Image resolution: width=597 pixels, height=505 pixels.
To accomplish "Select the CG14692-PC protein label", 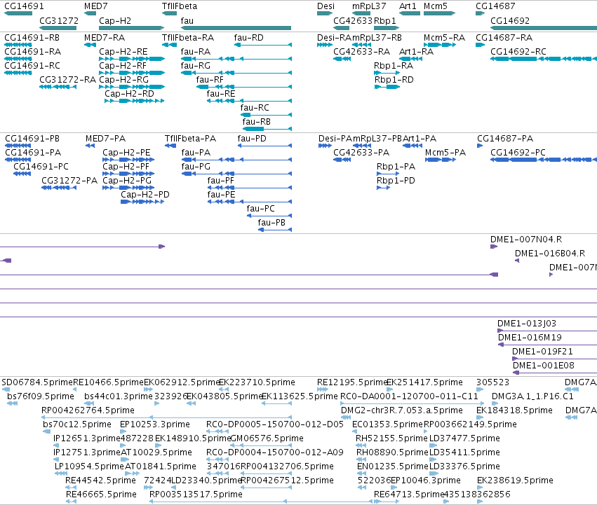I will pyautogui.click(x=518, y=153).
